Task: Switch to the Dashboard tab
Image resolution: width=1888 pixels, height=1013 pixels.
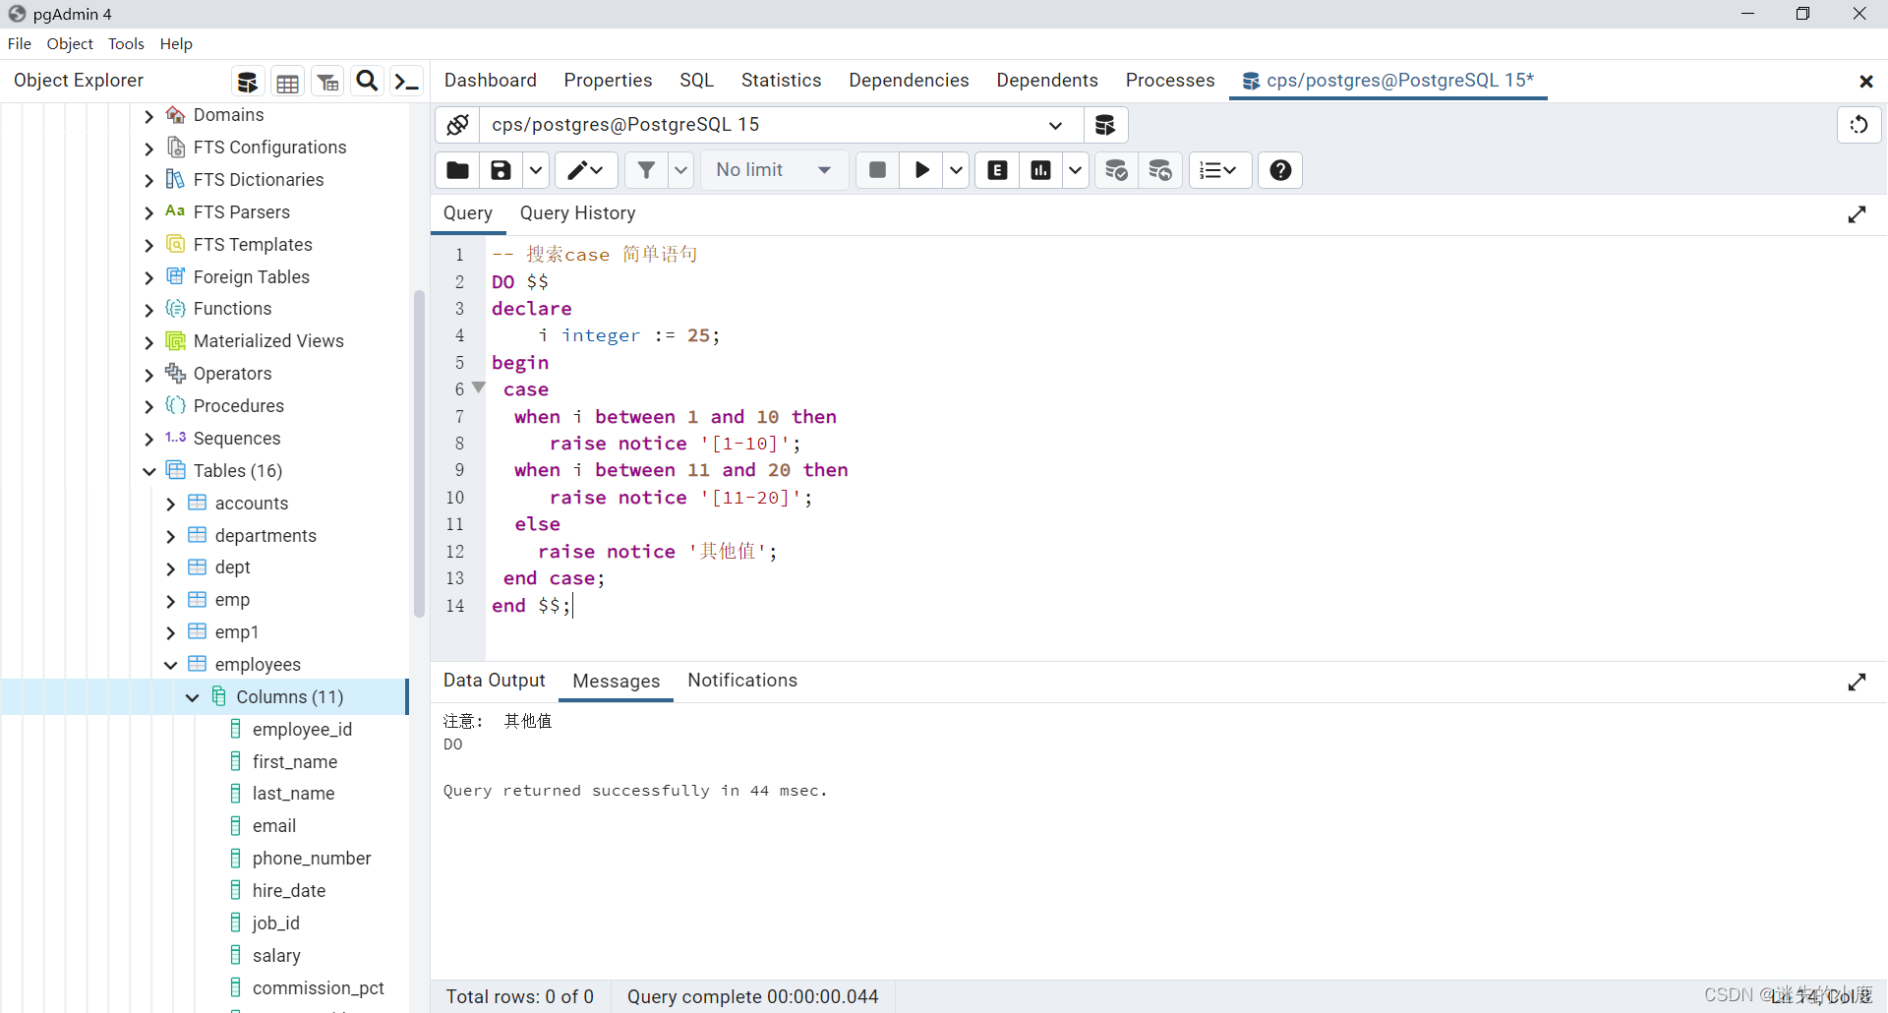Action: point(491,81)
